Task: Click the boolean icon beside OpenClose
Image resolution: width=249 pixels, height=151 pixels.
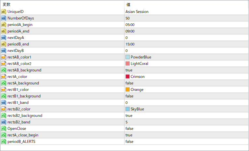Action: click(4, 129)
